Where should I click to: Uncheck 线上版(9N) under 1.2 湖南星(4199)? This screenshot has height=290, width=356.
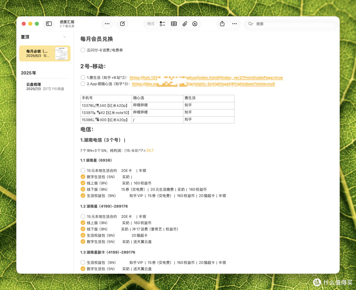(x=83, y=223)
